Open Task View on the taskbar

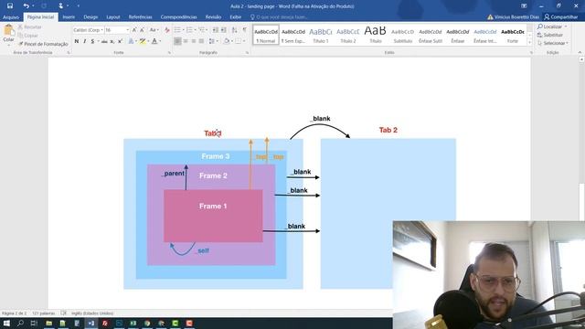[34, 324]
